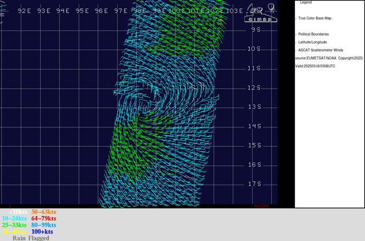Click the red 'McIDAS' label under the map
365x241 pixels.
(x=262, y=206)
